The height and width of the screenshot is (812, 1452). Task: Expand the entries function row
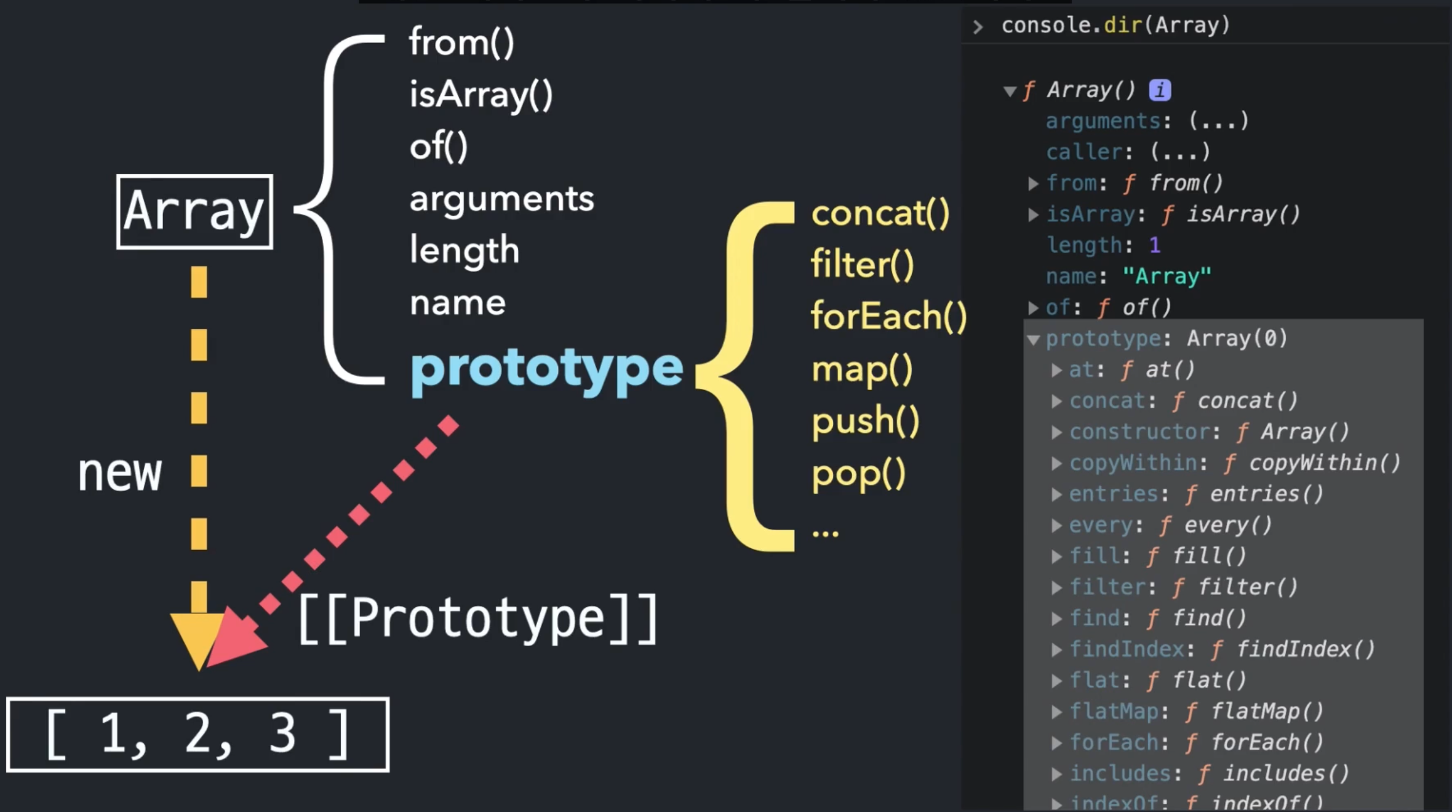point(1057,495)
